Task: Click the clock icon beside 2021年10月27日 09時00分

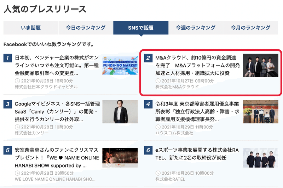Action: tap(158, 81)
